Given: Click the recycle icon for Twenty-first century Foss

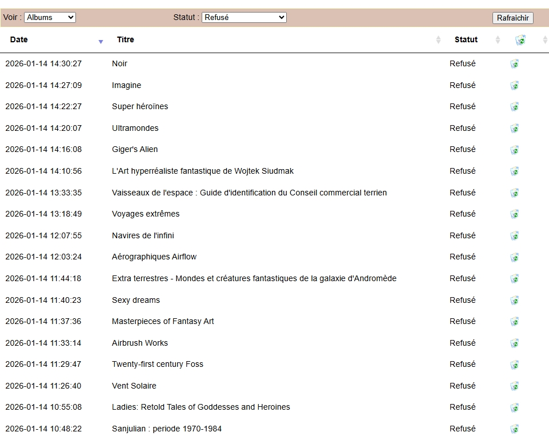Looking at the screenshot, I should pos(514,365).
